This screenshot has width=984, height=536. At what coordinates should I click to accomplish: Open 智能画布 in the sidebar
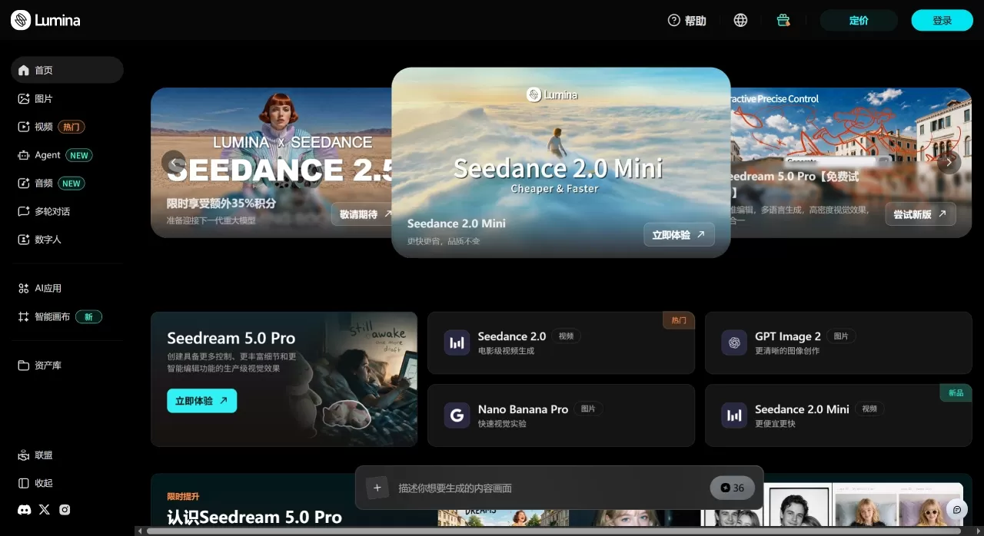[67, 316]
